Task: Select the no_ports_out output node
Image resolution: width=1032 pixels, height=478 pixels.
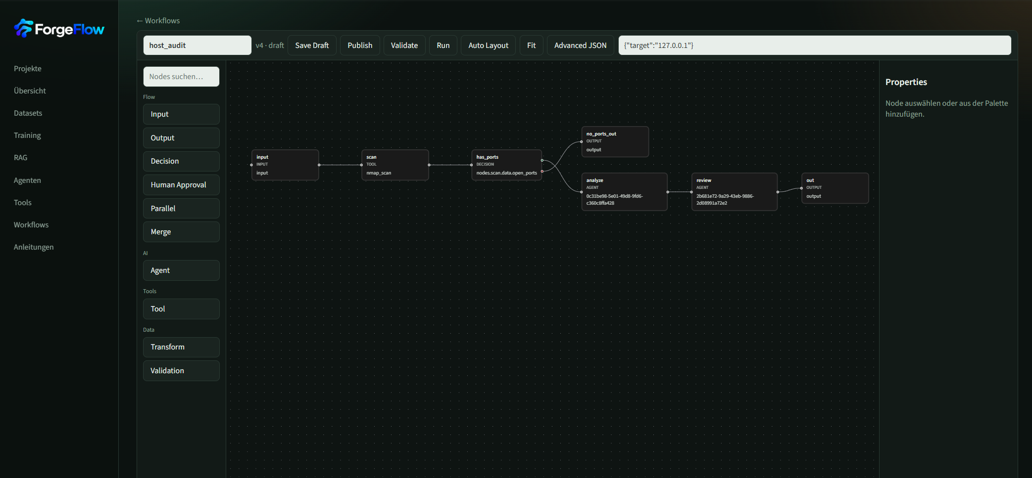Action: (615, 142)
